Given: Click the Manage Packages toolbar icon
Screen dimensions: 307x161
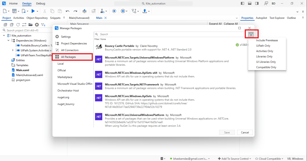Looking at the screenshot, I should (x=85, y=11).
